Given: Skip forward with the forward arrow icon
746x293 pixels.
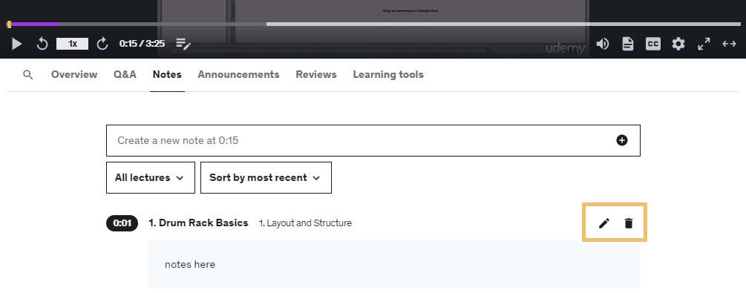Looking at the screenshot, I should (102, 44).
